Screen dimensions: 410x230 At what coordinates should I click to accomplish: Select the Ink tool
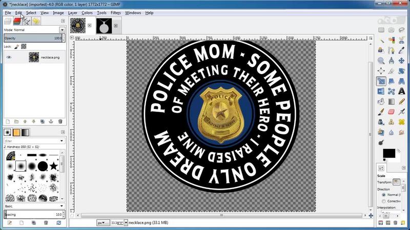click(x=381, y=122)
